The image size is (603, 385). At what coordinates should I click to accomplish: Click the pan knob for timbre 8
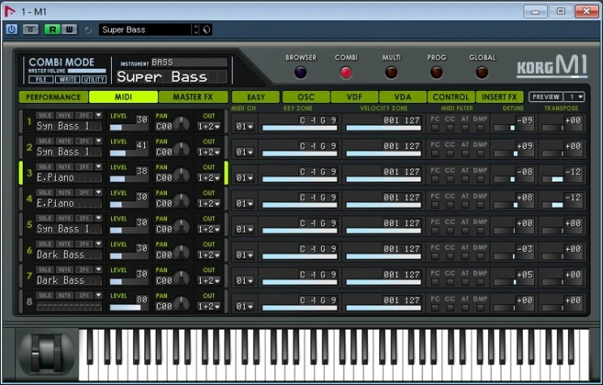pos(182,304)
